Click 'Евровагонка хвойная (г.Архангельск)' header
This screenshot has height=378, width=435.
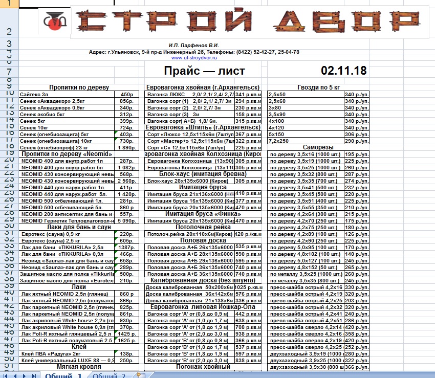tap(203, 87)
